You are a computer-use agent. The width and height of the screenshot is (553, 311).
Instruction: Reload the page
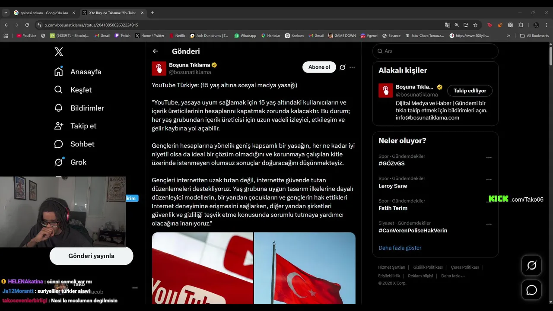tap(27, 25)
